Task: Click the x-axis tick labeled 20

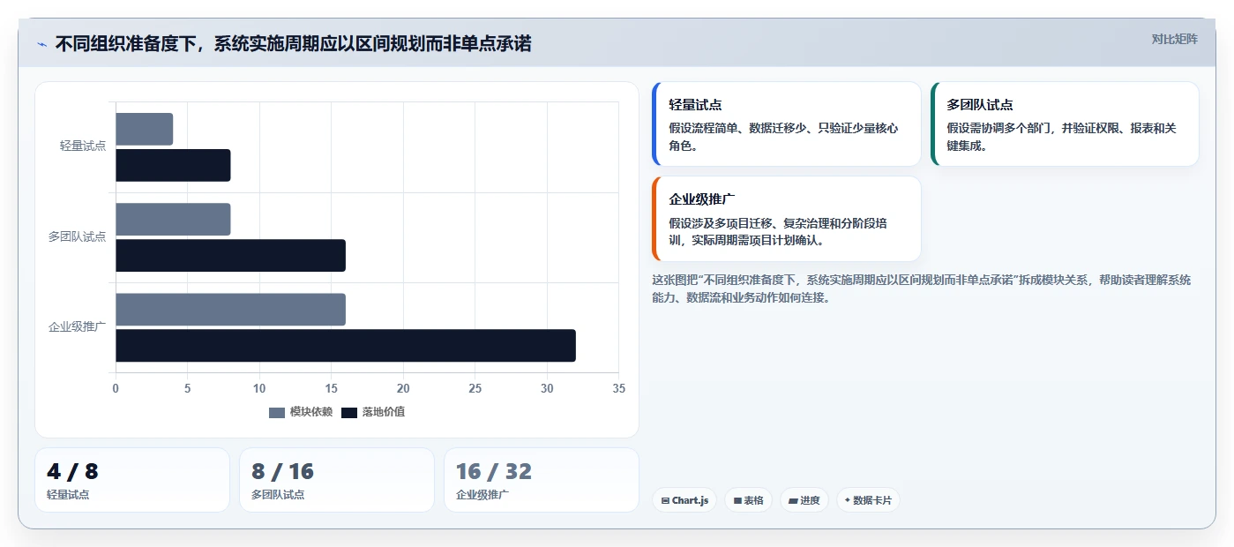Action: click(403, 388)
